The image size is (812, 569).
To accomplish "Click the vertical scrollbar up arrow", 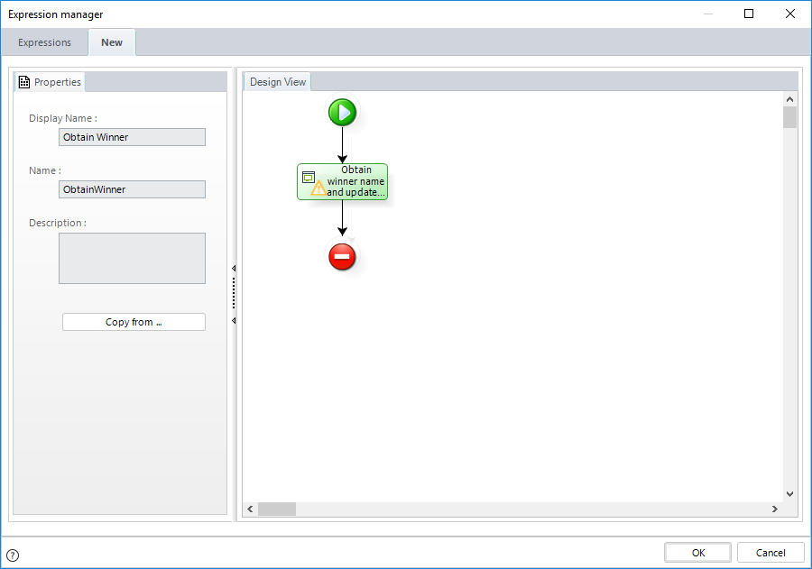I will point(789,99).
